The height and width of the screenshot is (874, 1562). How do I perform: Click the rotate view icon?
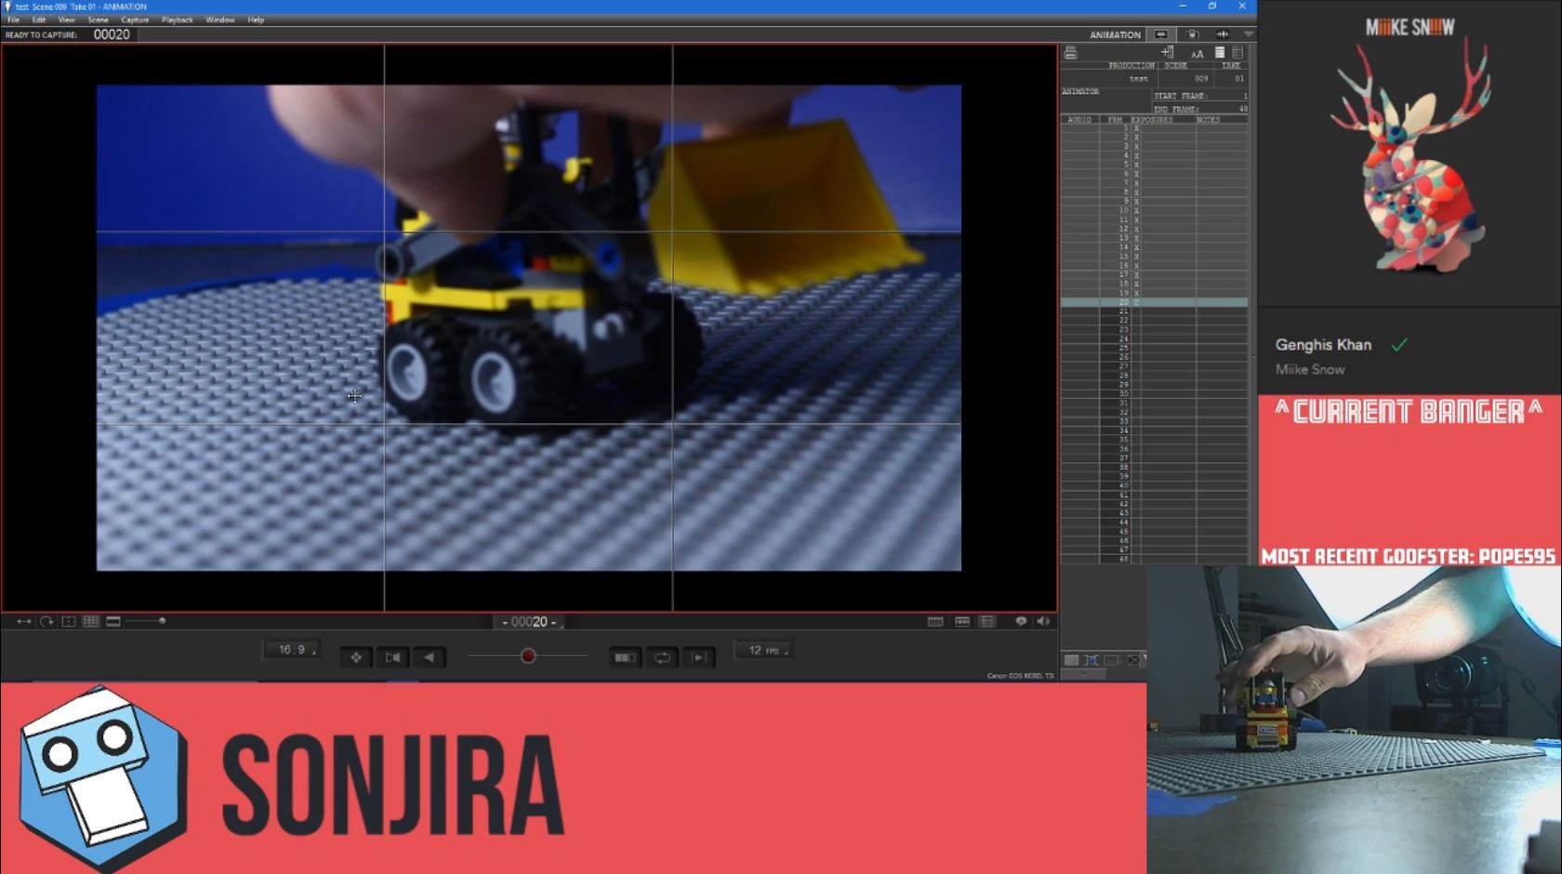click(x=46, y=621)
